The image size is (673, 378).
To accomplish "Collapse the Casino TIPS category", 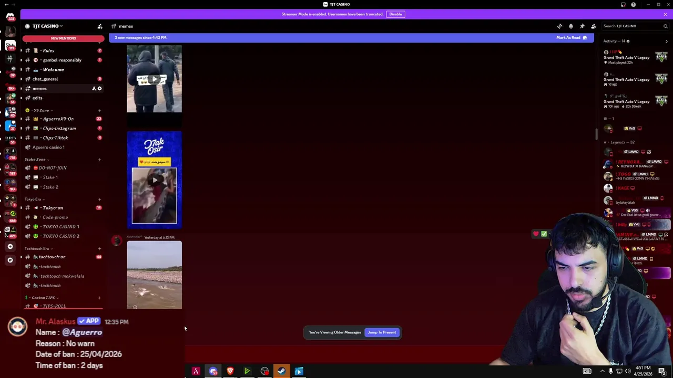I will (42, 298).
